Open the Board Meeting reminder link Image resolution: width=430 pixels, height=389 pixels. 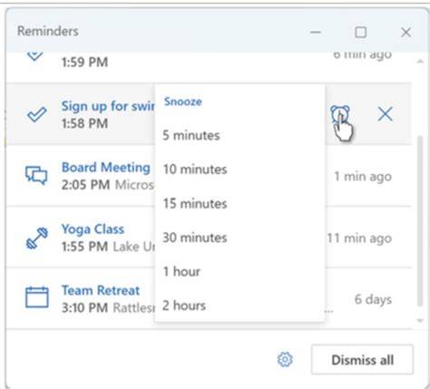click(x=106, y=168)
